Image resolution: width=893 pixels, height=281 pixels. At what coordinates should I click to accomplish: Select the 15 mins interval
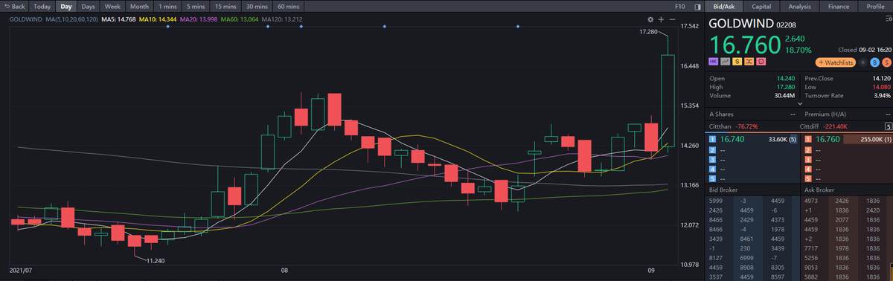[x=225, y=6]
